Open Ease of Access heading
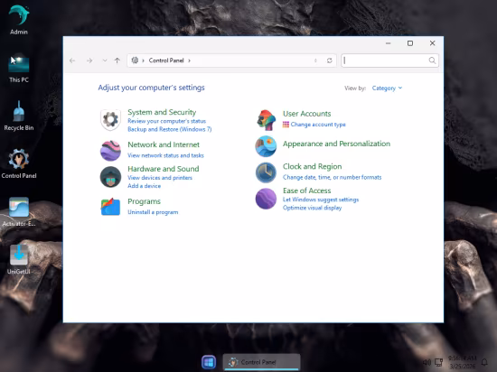 [306, 191]
